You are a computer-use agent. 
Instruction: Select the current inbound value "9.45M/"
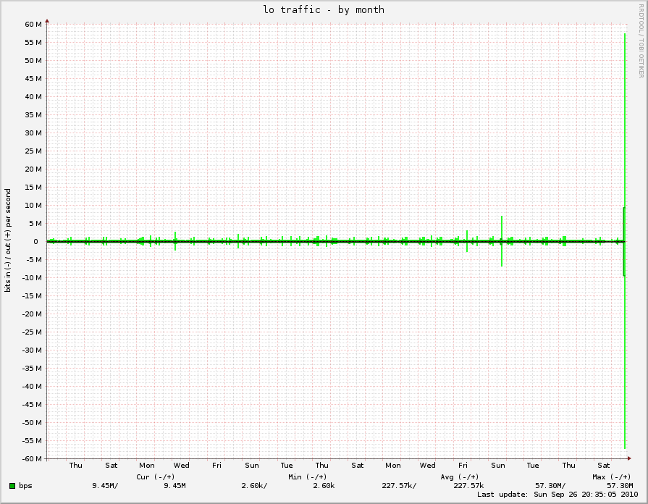click(105, 486)
